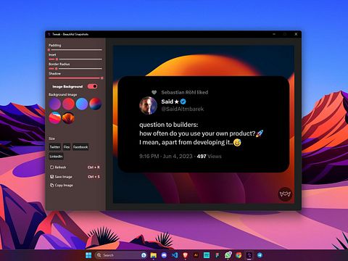The height and width of the screenshot is (261, 348).
Task: Open Adobe Illustrator from the taskbar
Action: [196, 255]
